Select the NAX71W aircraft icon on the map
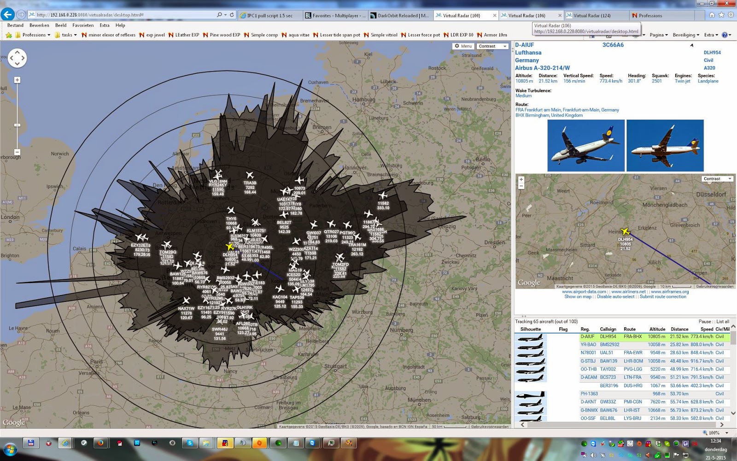The image size is (737, 461). point(186,301)
